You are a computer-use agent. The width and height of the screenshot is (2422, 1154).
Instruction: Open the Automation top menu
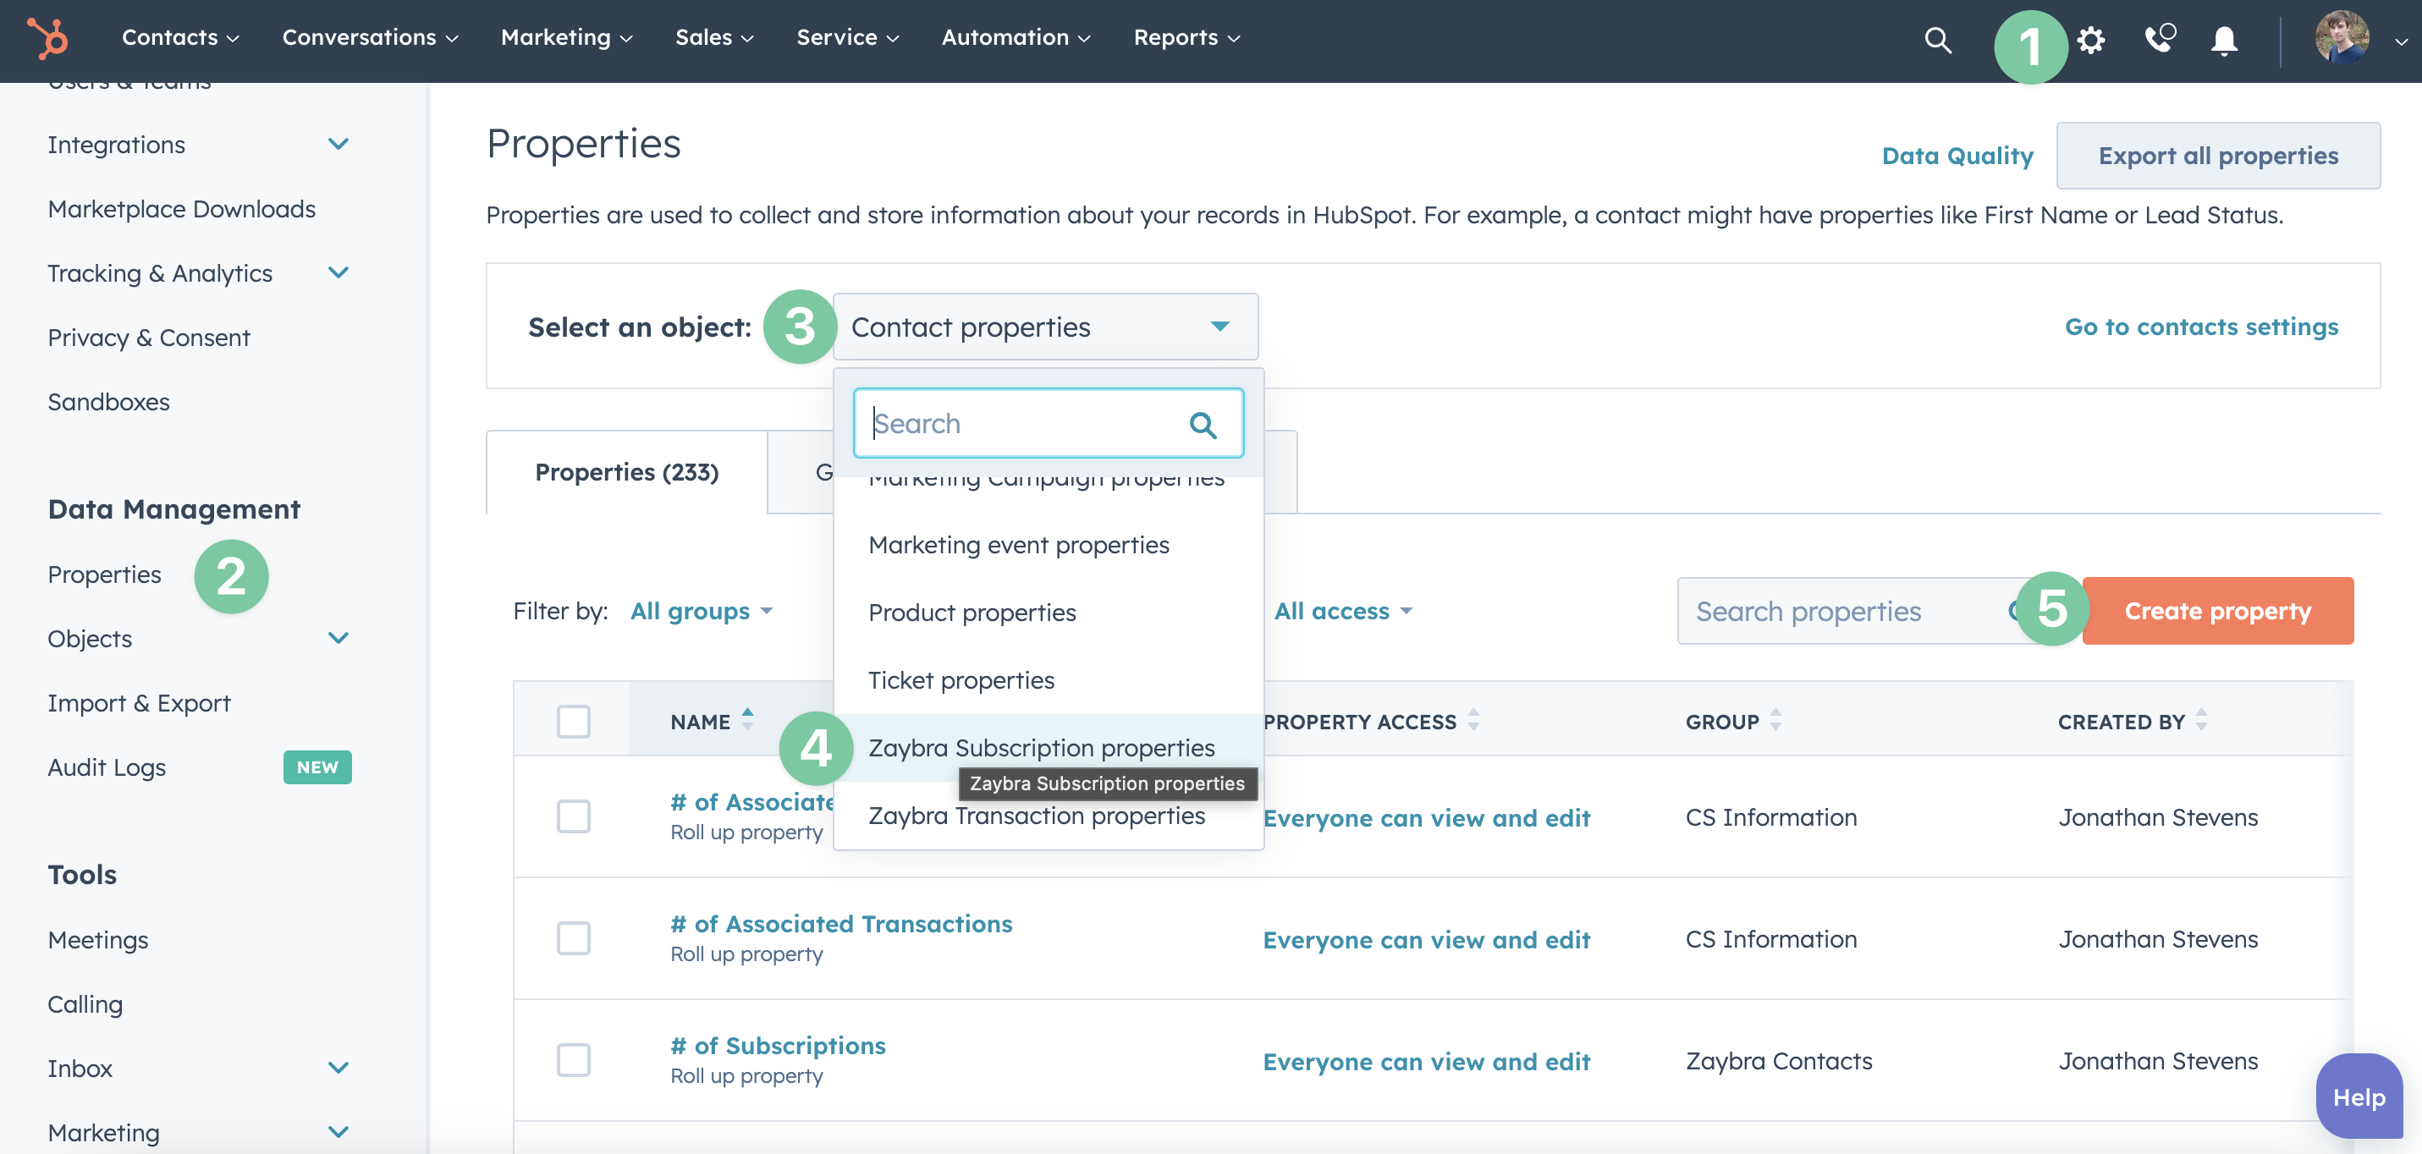[1016, 37]
